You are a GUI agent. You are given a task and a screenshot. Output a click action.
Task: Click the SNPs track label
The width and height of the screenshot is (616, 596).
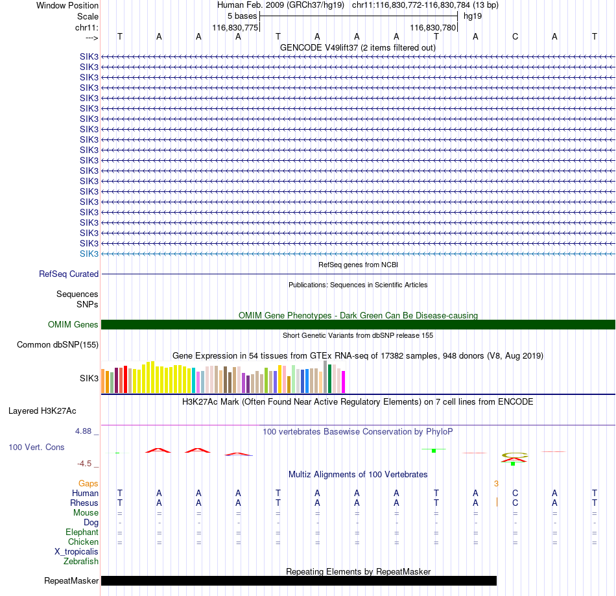88,304
